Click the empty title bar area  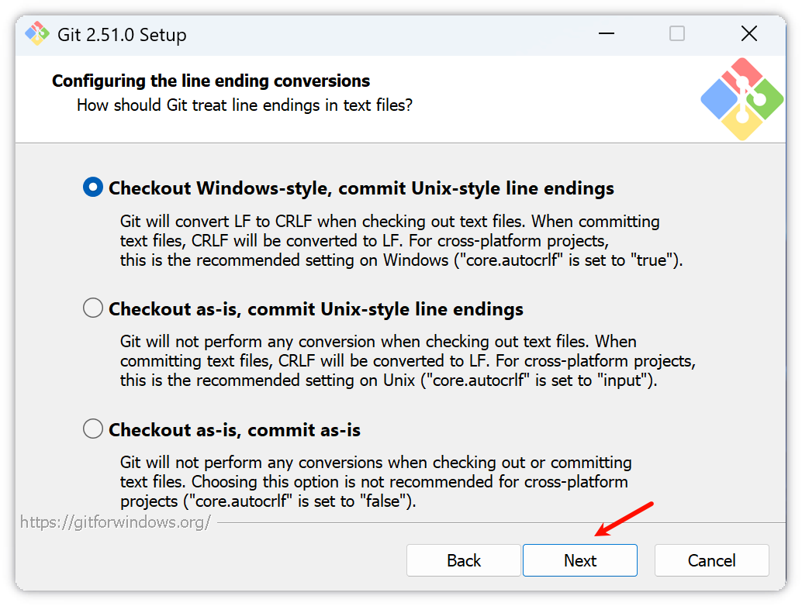tap(388, 34)
